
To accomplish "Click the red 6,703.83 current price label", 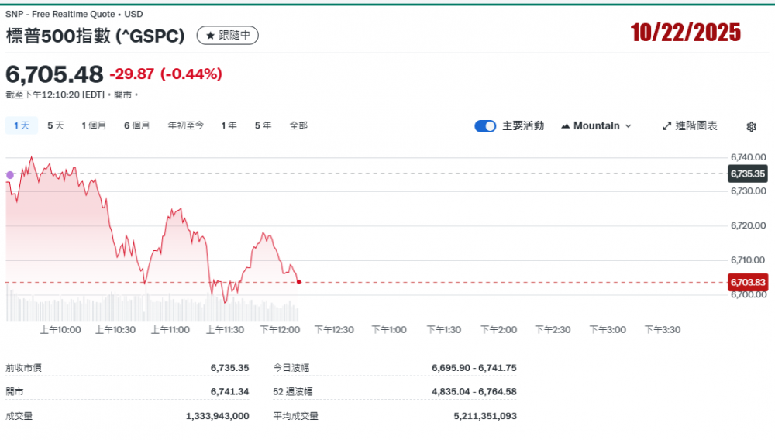I will point(747,283).
